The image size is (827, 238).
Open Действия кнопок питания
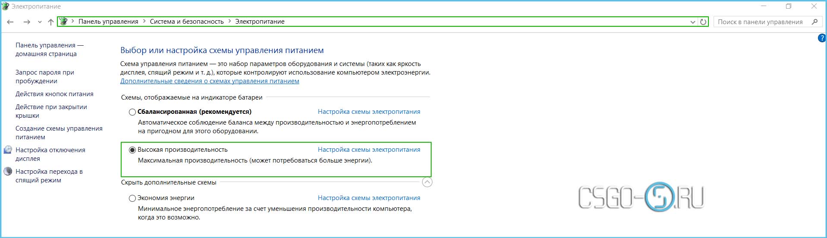point(54,94)
